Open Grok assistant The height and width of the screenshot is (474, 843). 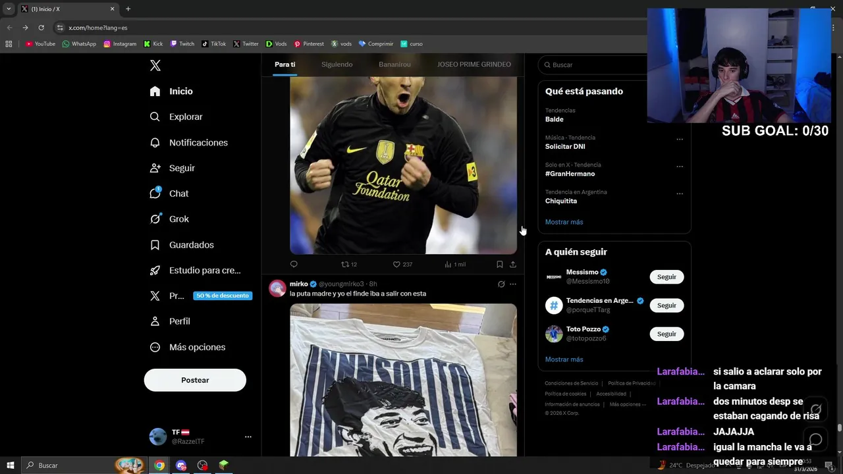click(x=169, y=219)
